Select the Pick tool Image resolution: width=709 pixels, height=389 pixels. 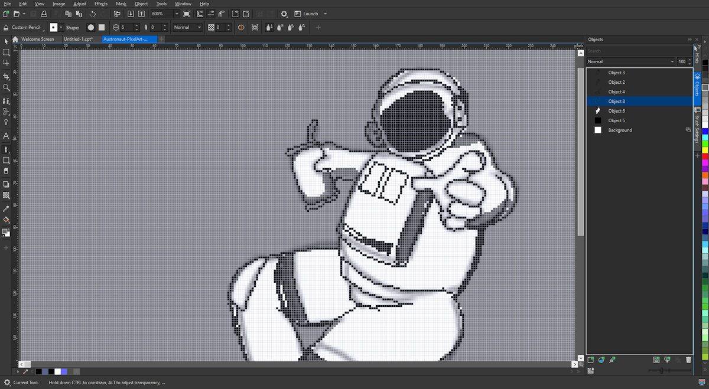[6, 41]
